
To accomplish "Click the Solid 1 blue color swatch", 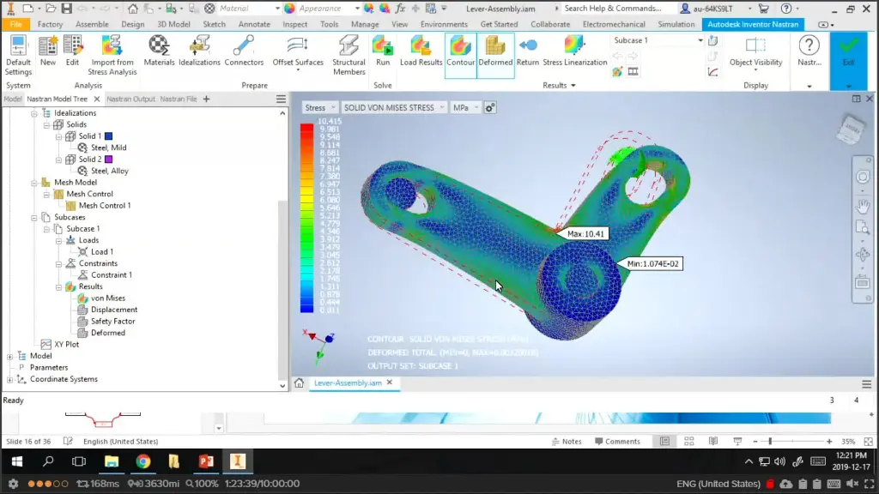I will (109, 136).
